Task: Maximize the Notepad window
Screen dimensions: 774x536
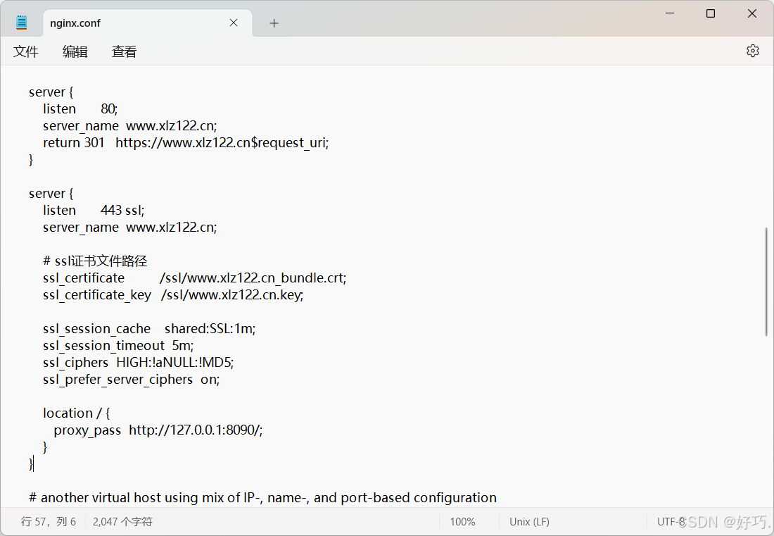Action: 711,13
